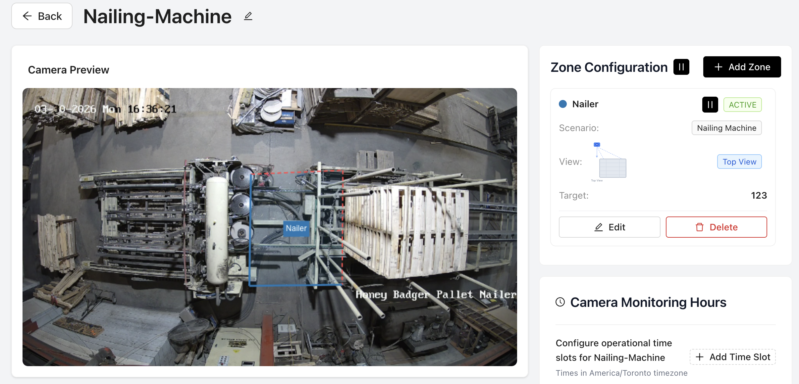799x384 pixels.
Task: Click the Top View badge
Action: click(739, 162)
